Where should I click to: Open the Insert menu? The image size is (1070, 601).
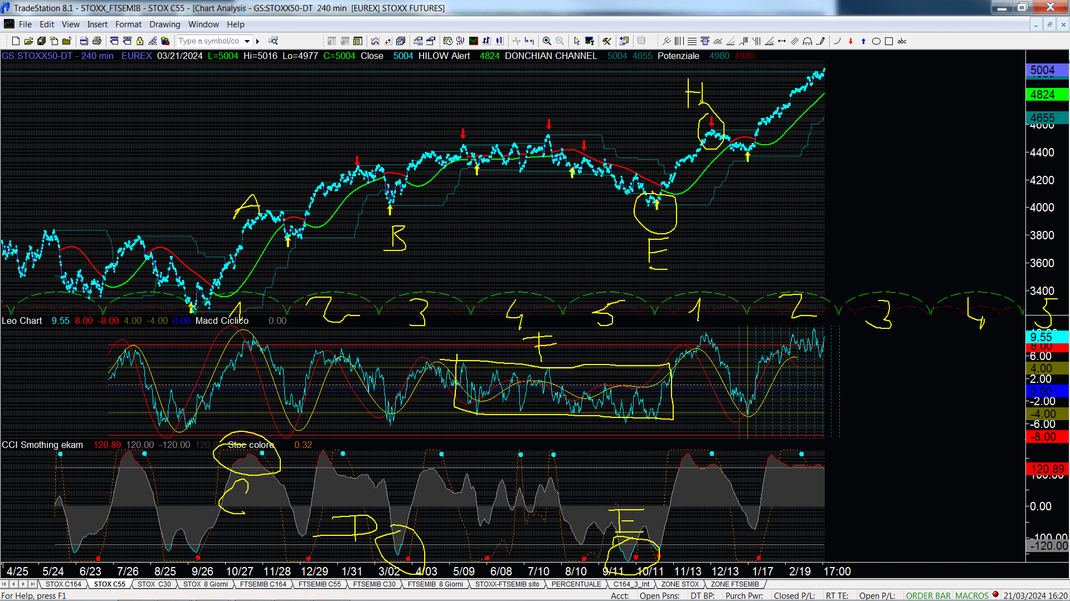click(x=98, y=24)
